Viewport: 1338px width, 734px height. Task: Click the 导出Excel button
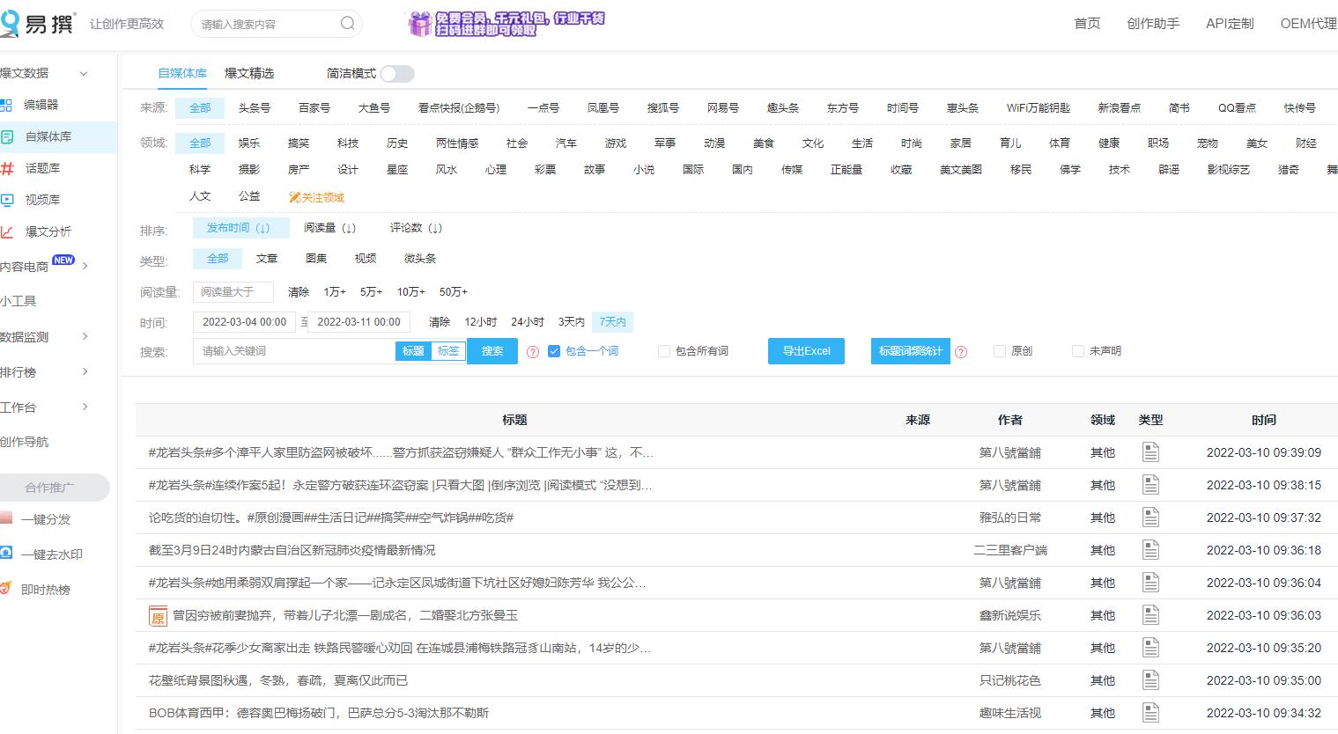point(805,350)
